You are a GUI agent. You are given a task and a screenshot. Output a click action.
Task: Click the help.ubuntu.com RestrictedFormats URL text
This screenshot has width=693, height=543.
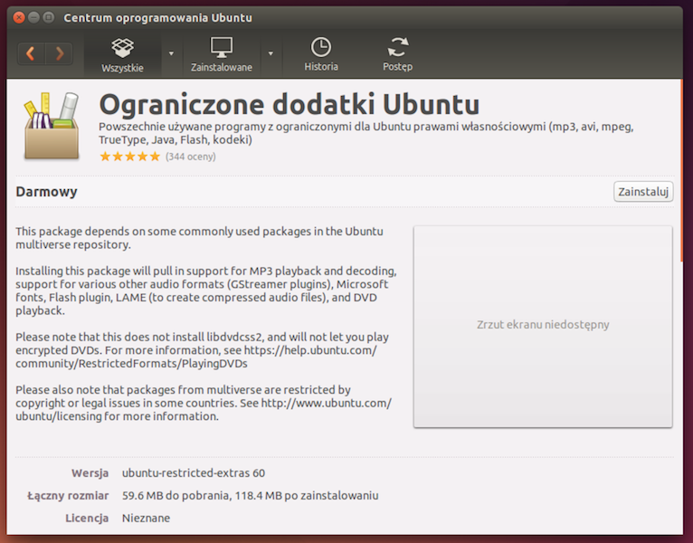196,357
